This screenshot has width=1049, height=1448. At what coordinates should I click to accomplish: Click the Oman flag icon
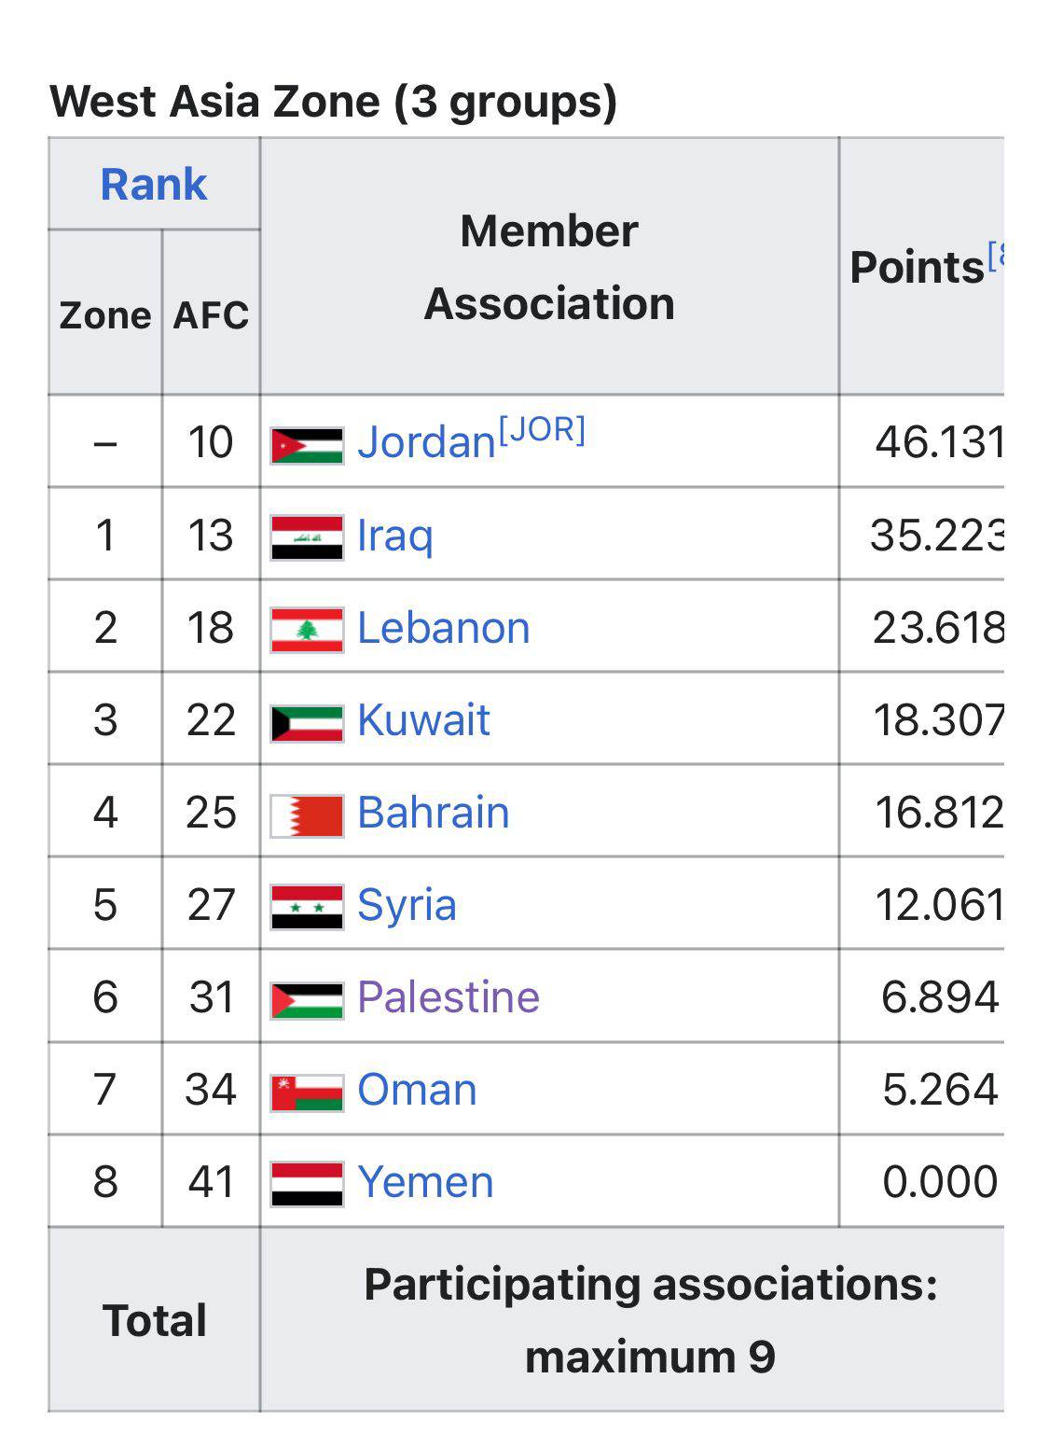pos(307,1092)
